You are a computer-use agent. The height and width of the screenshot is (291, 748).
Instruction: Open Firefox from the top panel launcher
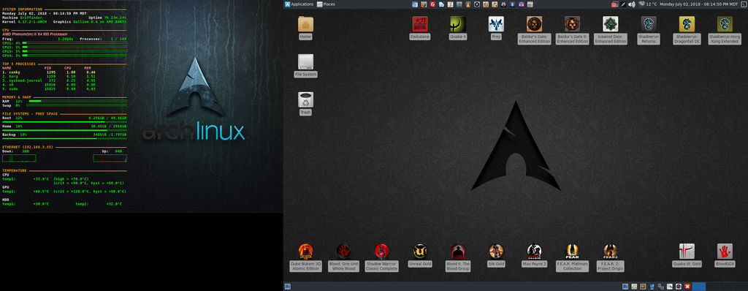pos(424,4)
